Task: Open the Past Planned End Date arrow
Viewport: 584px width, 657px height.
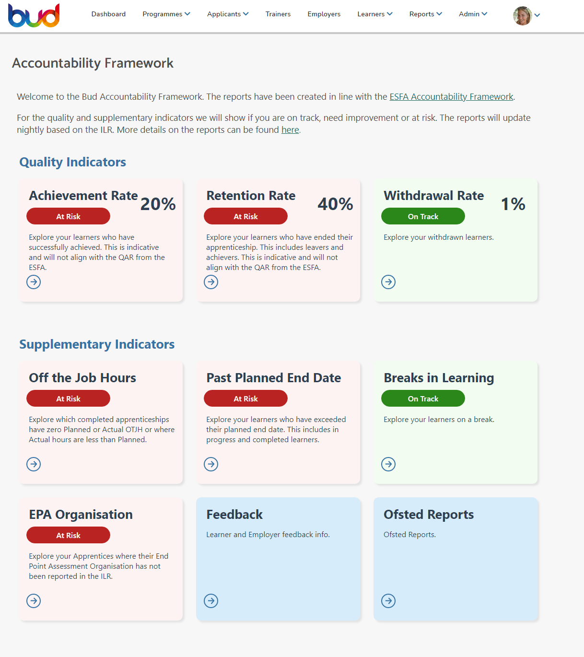Action: tap(211, 464)
